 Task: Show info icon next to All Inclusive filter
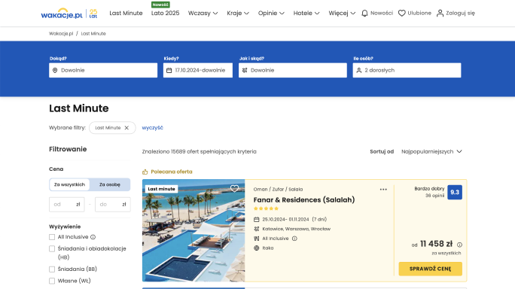(x=93, y=237)
